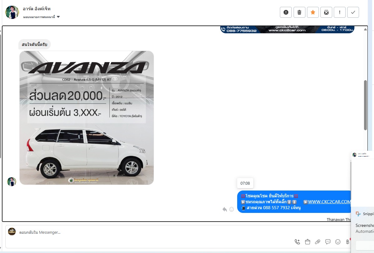Click the 07:08 timestamp label
The height and width of the screenshot is (253, 374).
pos(245,183)
